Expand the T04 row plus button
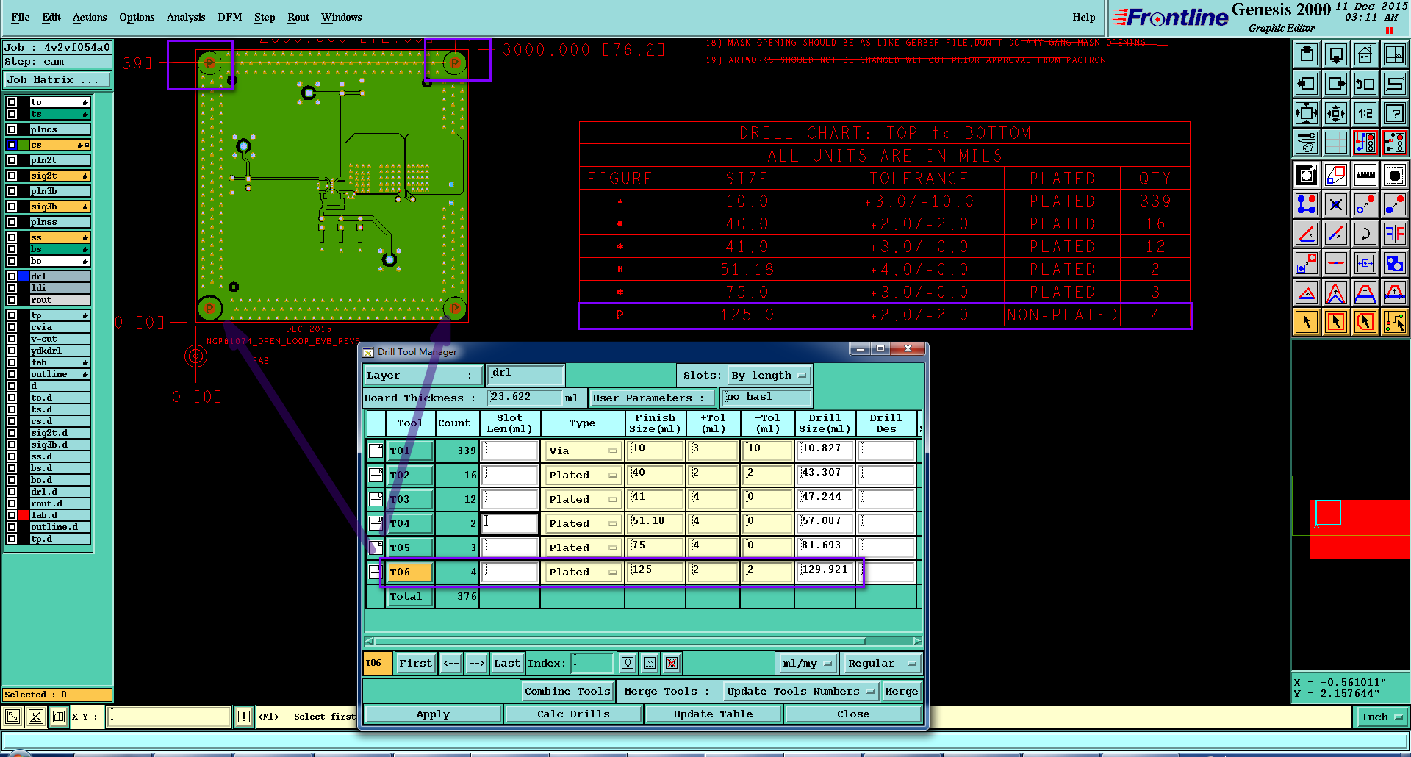The height and width of the screenshot is (757, 1411). [376, 523]
